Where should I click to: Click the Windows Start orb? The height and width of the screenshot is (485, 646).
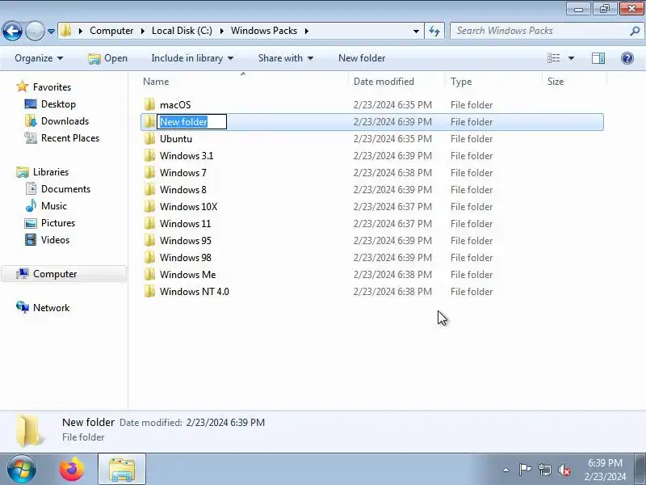[x=22, y=469]
